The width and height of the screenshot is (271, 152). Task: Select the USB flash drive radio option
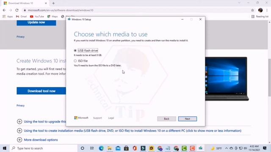[x=75, y=51]
